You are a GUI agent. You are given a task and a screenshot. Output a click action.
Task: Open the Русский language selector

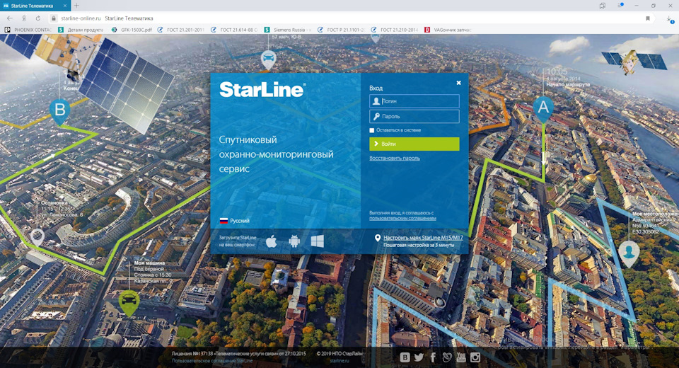click(235, 221)
